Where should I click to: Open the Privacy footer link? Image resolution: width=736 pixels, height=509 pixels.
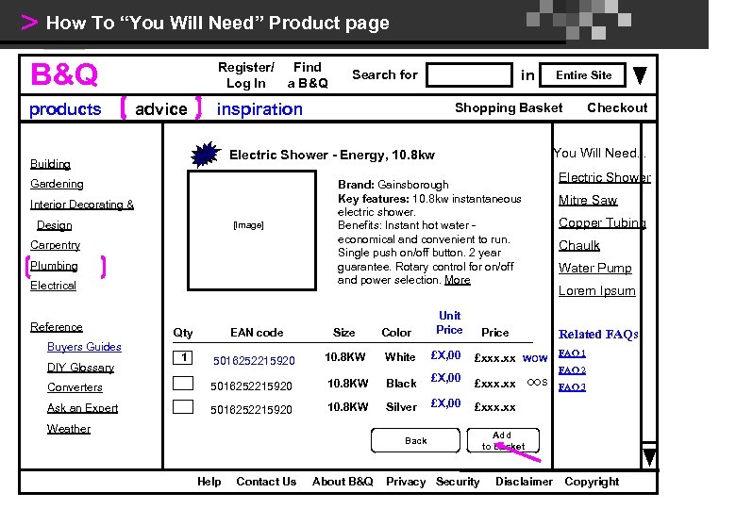tap(406, 482)
